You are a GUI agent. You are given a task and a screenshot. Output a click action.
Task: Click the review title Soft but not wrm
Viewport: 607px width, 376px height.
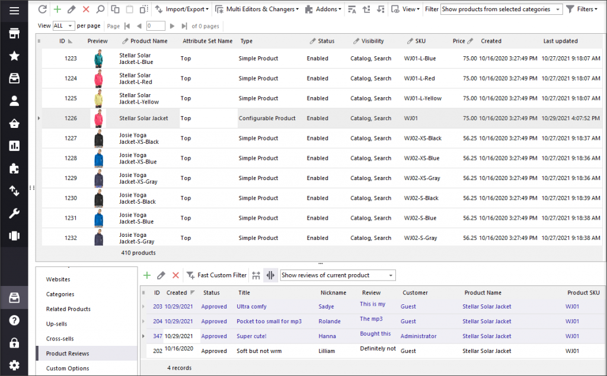point(259,351)
